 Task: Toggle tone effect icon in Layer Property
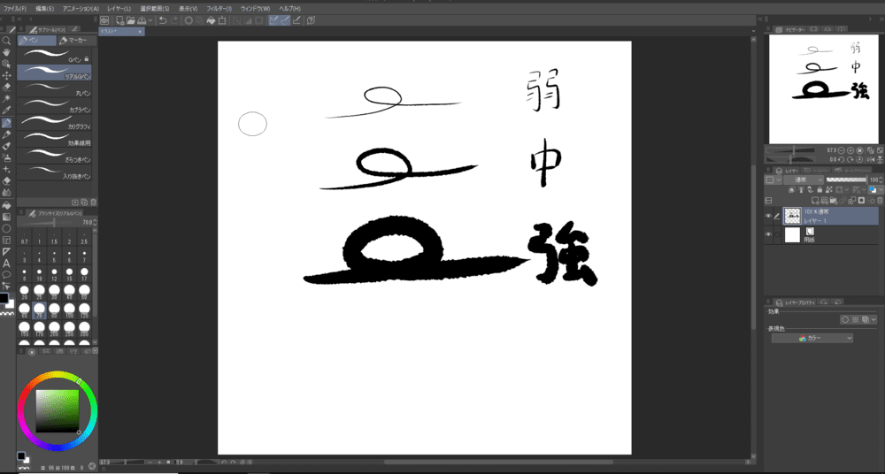[x=855, y=319]
